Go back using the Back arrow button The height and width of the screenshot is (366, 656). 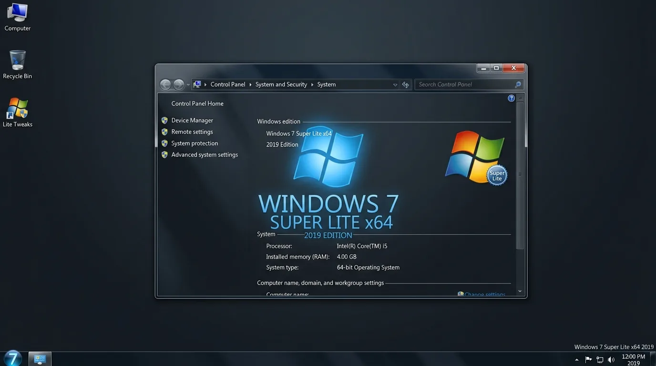tap(165, 84)
